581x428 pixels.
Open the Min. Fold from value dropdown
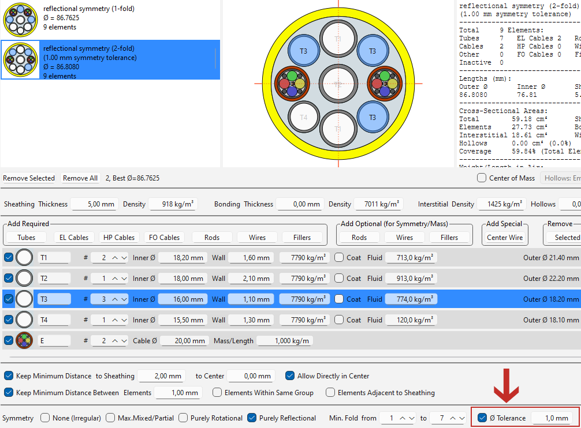(x=411, y=418)
